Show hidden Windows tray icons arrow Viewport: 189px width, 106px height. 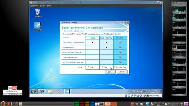137,92
